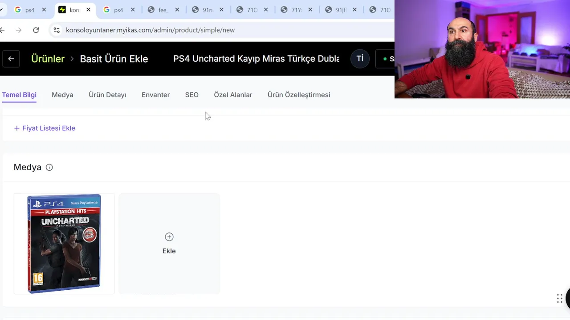Close the 91jf browser tab

tap(354, 10)
